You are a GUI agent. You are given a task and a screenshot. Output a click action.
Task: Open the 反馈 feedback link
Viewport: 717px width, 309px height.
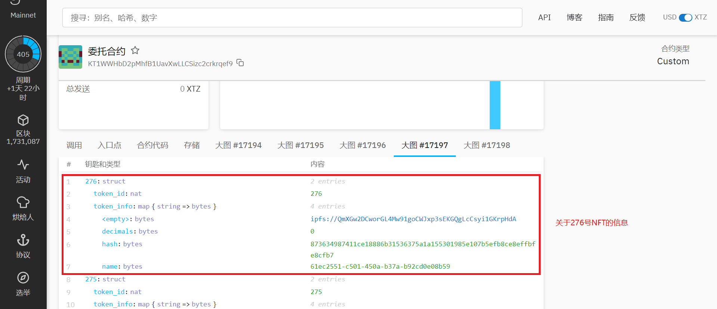(637, 18)
